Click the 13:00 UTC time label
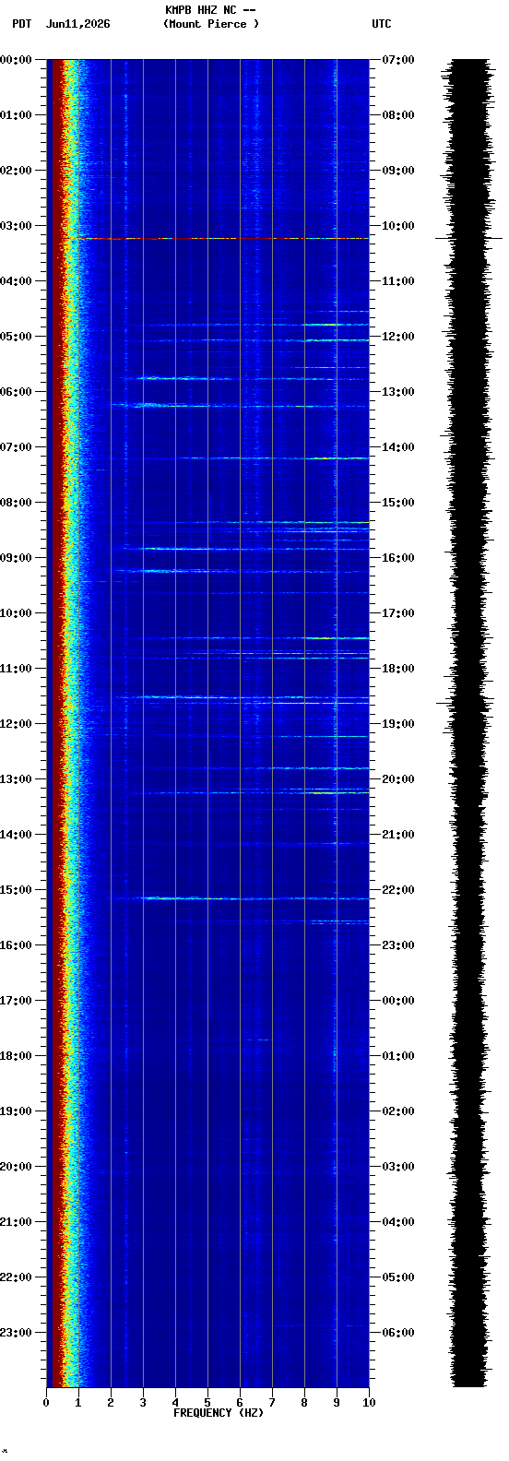This screenshot has height=1461, width=509. point(398,392)
